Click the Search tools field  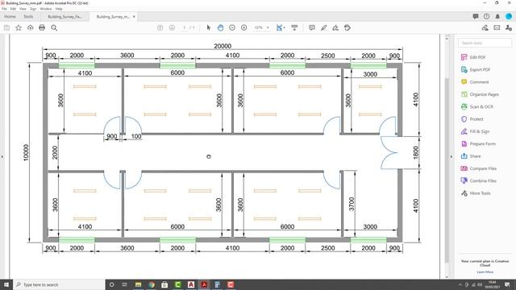(485, 43)
